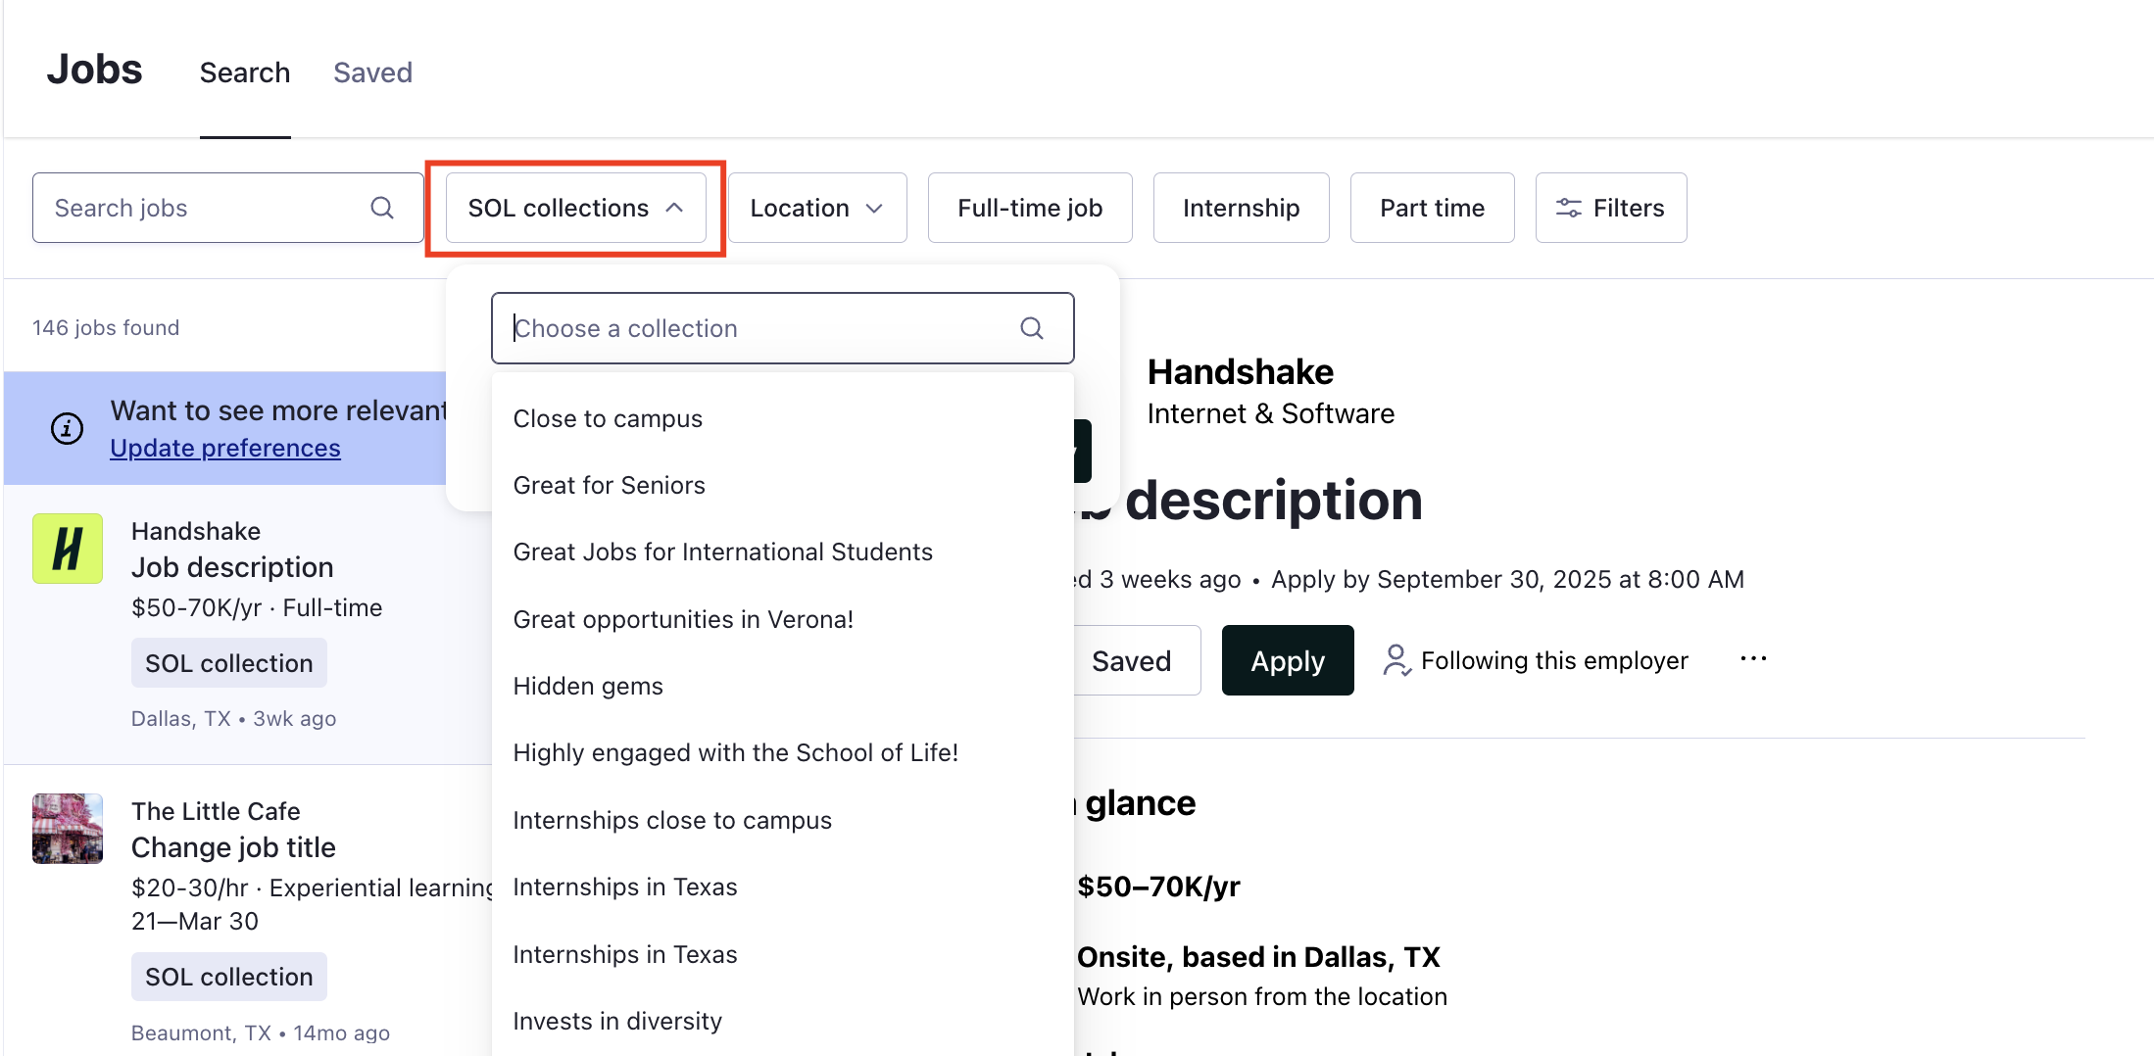2154x1056 pixels.
Task: Click the $50–70K/yr salary in detail pane
Action: click(1158, 887)
